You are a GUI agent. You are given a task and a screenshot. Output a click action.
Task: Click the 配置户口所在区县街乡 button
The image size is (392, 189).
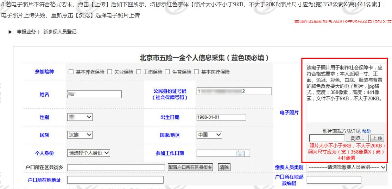click(x=190, y=168)
